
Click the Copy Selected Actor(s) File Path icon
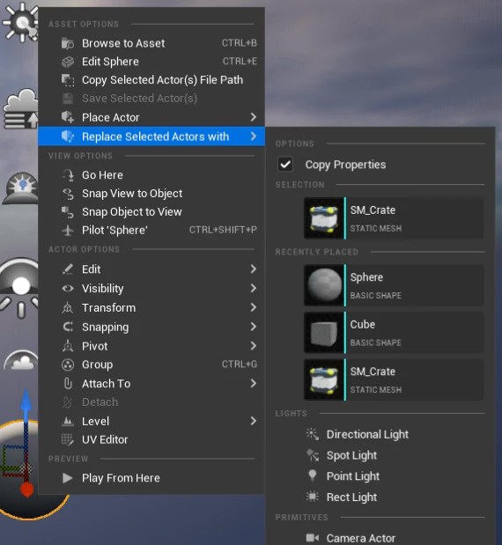pyautogui.click(x=68, y=80)
